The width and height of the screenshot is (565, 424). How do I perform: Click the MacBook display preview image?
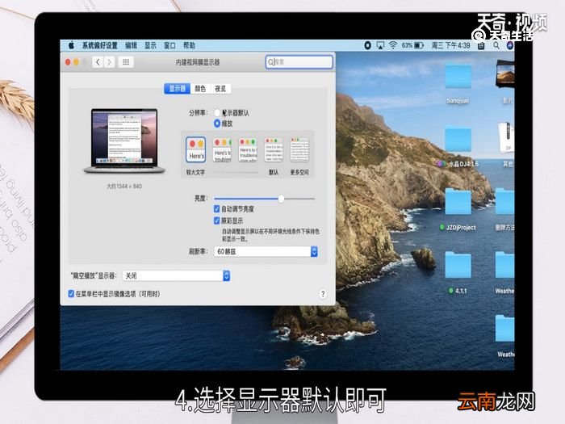coord(124,141)
